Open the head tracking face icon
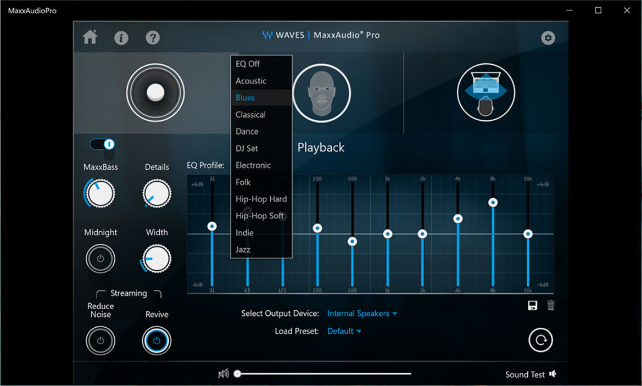The width and height of the screenshot is (642, 386). point(321,93)
